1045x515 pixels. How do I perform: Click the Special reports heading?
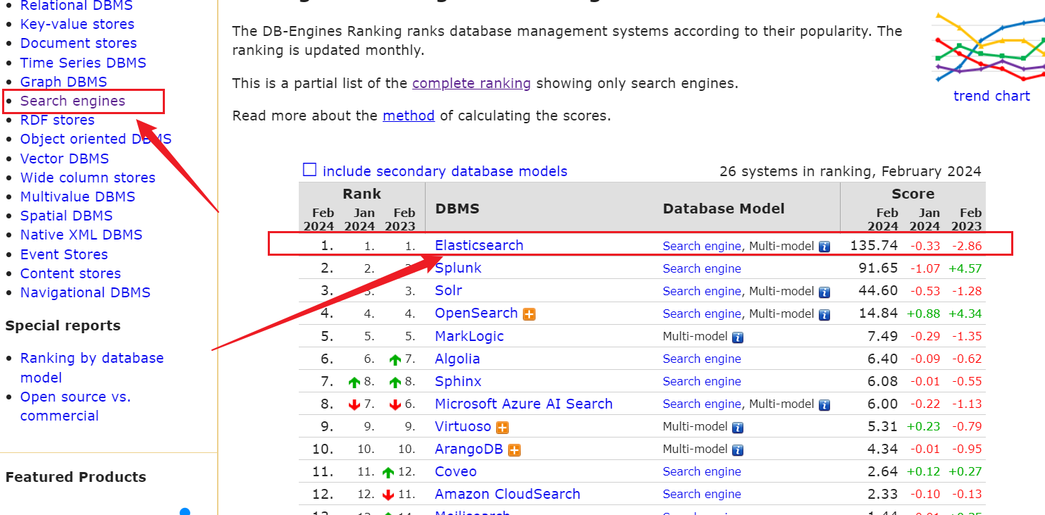point(63,325)
